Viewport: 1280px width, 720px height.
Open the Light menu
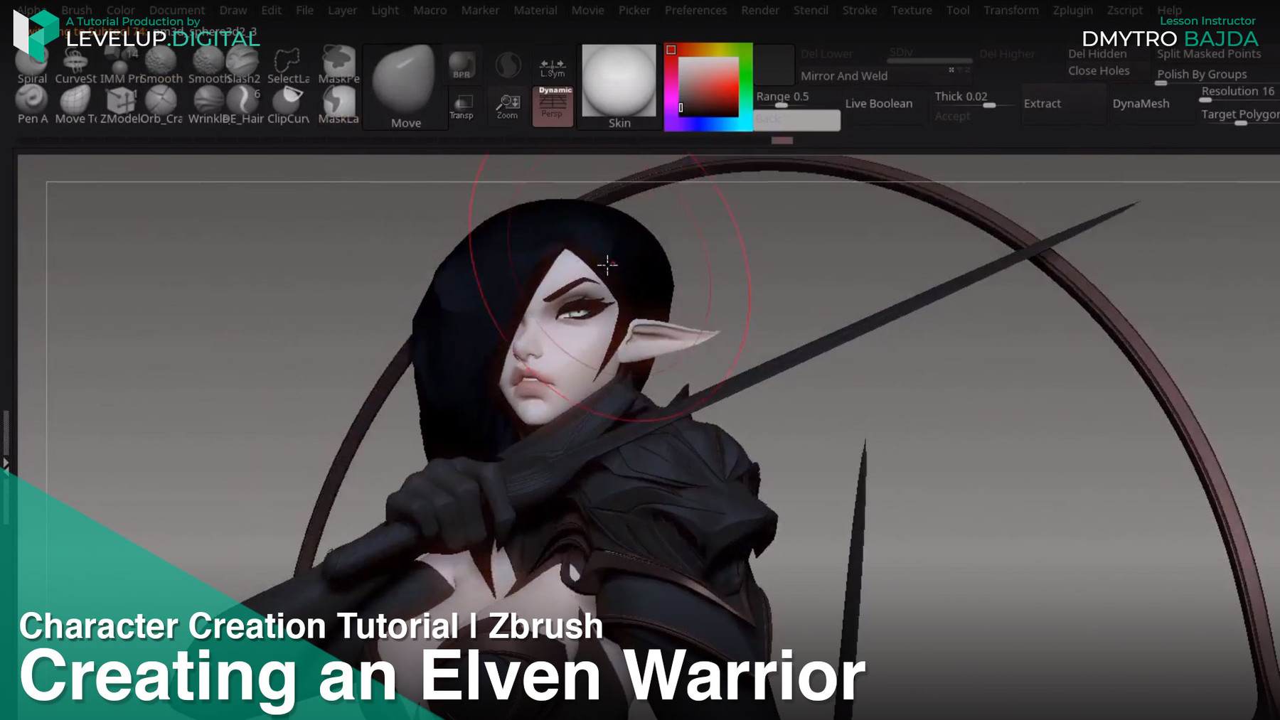click(x=385, y=10)
